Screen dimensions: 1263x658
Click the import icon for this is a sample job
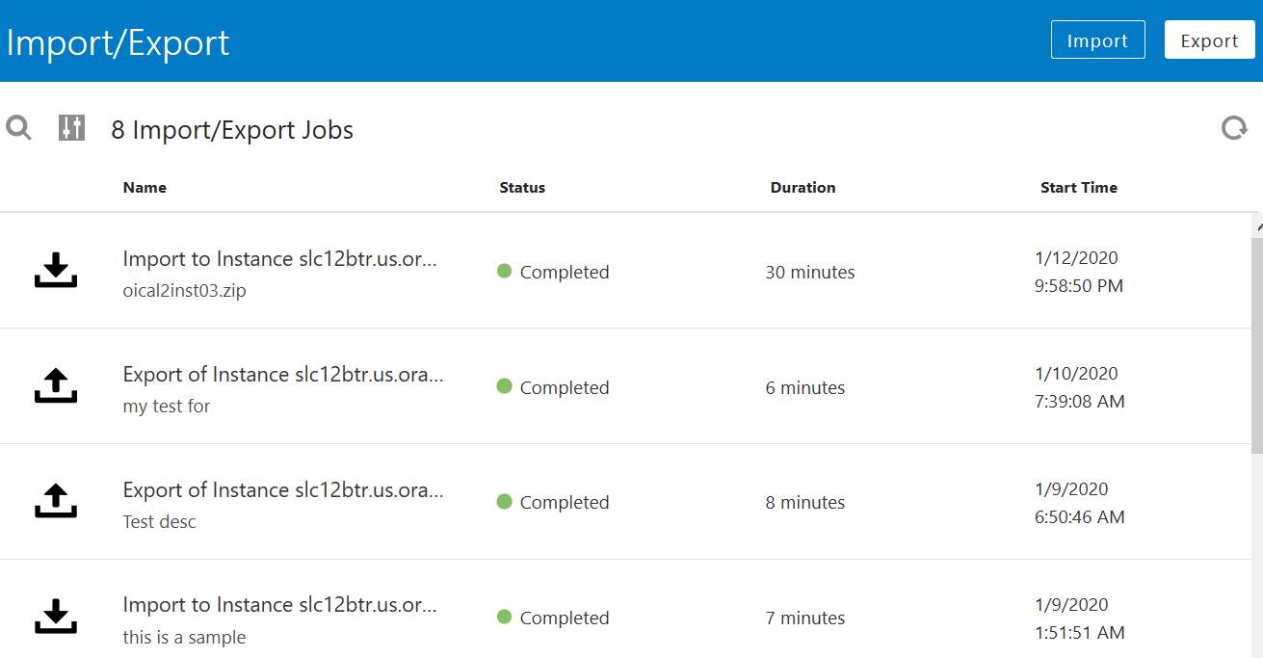click(x=55, y=617)
